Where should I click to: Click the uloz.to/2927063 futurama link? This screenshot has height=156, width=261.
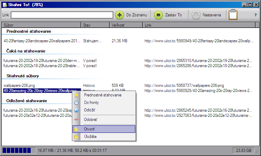click(x=198, y=115)
